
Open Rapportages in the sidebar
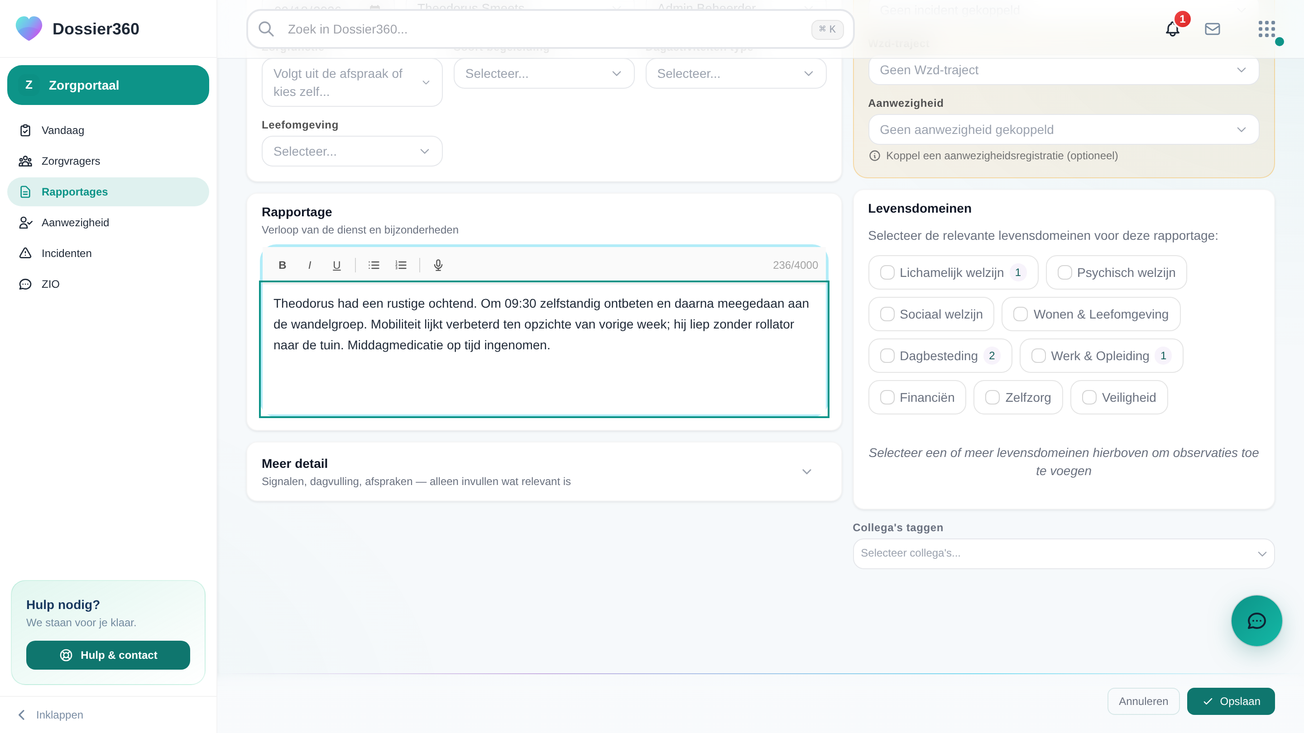pyautogui.click(x=108, y=192)
